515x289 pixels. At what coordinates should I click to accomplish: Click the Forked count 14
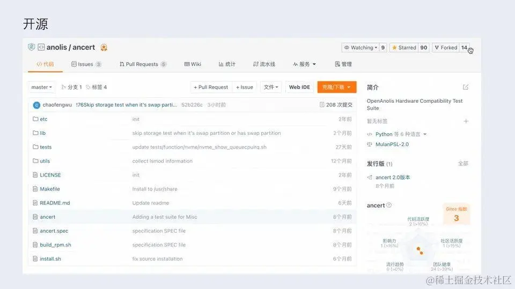pyautogui.click(x=464, y=48)
